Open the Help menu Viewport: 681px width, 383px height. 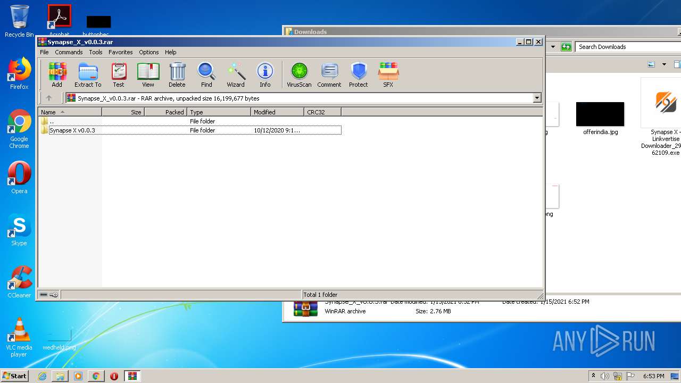click(171, 52)
